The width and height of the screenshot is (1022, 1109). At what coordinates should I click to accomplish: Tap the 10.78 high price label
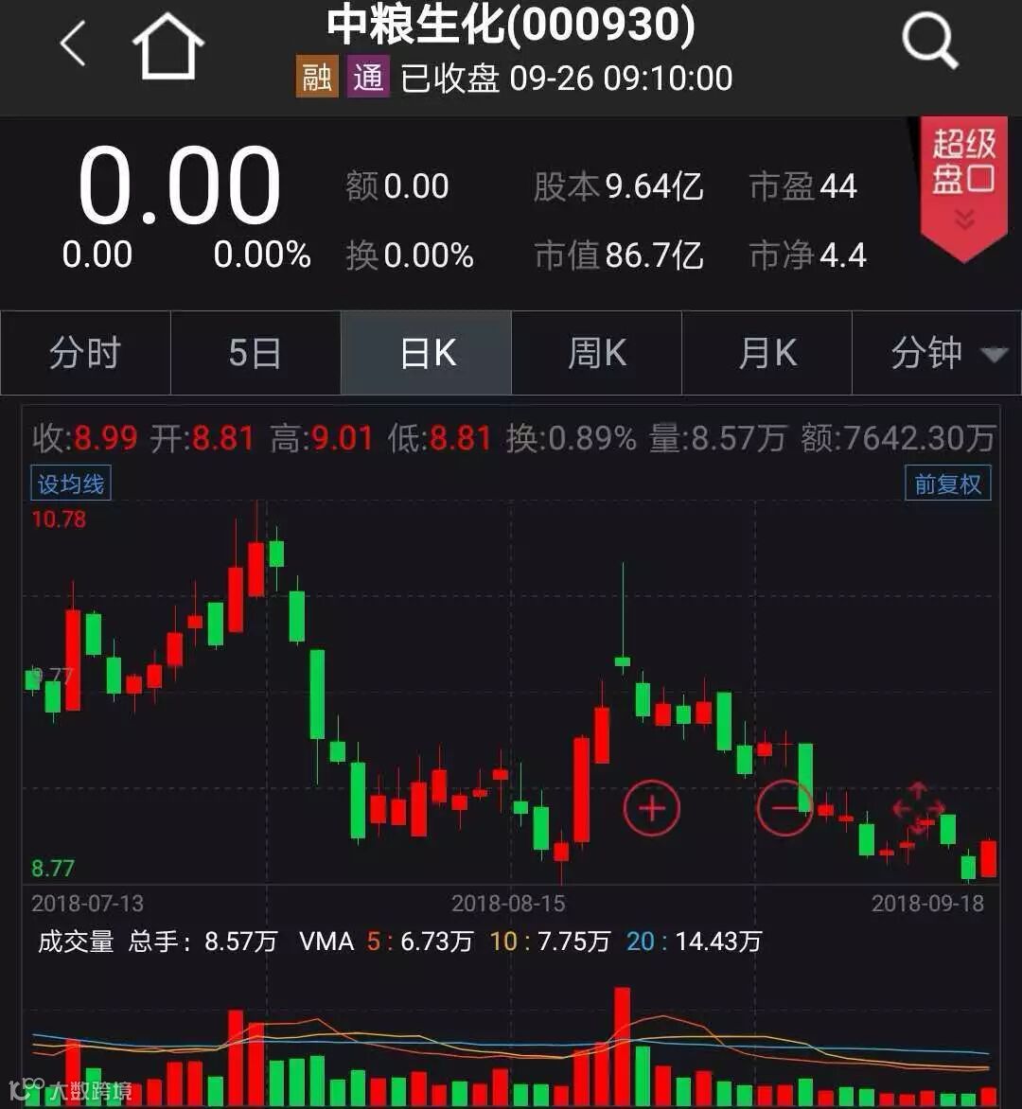59,519
